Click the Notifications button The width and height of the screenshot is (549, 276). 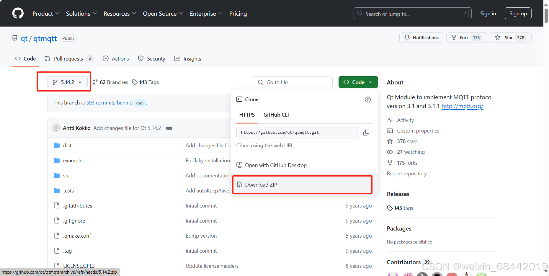click(x=421, y=37)
